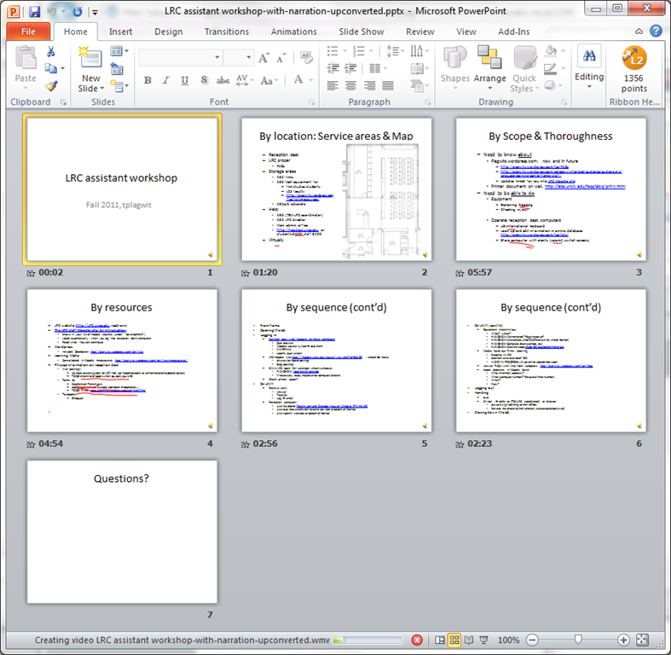Switch to Normal view in status bar
Viewport: 671px width, 655px height.
tap(440, 640)
